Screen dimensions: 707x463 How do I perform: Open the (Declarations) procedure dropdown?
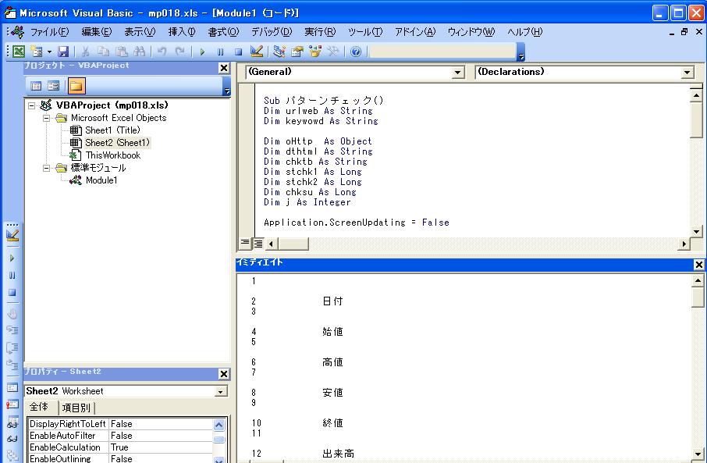pyautogui.click(x=687, y=73)
